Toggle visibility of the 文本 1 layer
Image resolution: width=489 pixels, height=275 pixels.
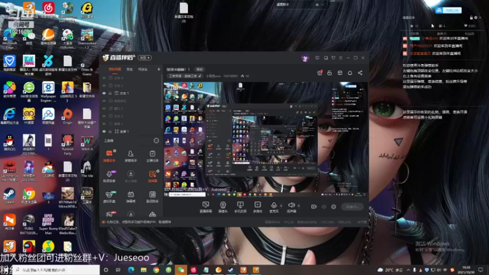[104, 94]
